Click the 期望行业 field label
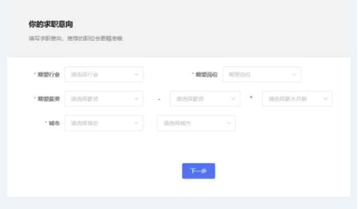Screen dimensions: 358x209 click(x=49, y=75)
